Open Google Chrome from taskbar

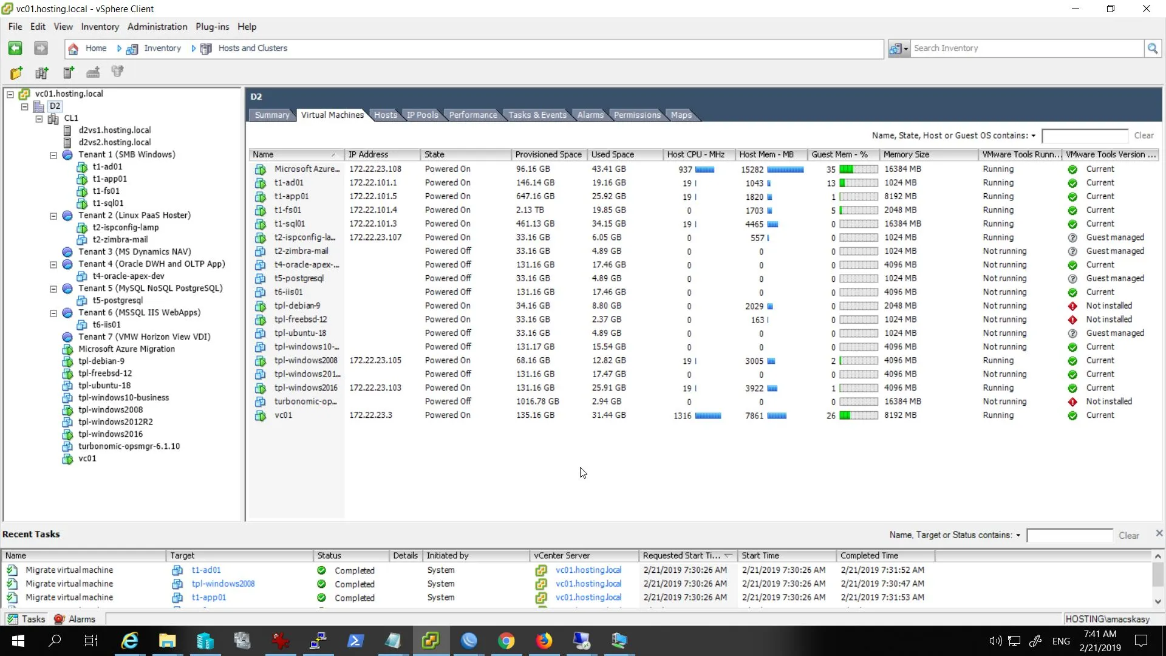[x=506, y=641]
